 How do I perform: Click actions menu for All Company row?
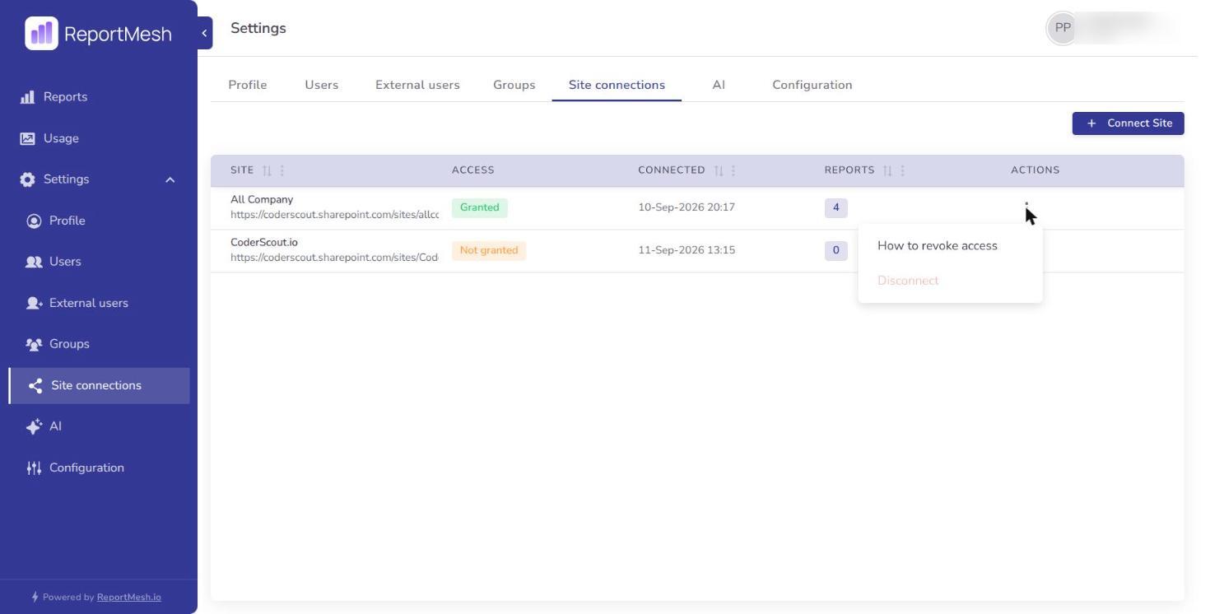[x=1026, y=207]
